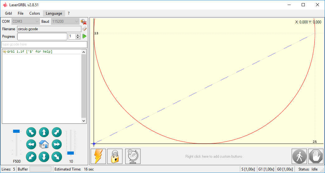Click the S [1,00x] override status
The width and height of the screenshot is (325, 173).
(x=248, y=169)
